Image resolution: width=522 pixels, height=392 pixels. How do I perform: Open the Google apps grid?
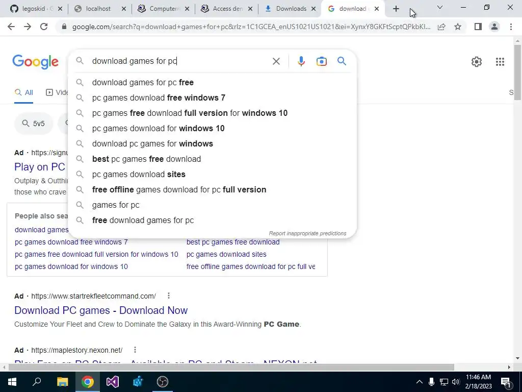500,62
